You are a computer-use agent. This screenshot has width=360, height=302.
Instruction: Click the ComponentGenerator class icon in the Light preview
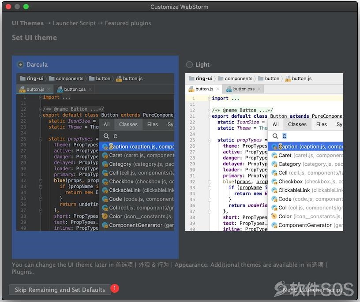coord(274,225)
